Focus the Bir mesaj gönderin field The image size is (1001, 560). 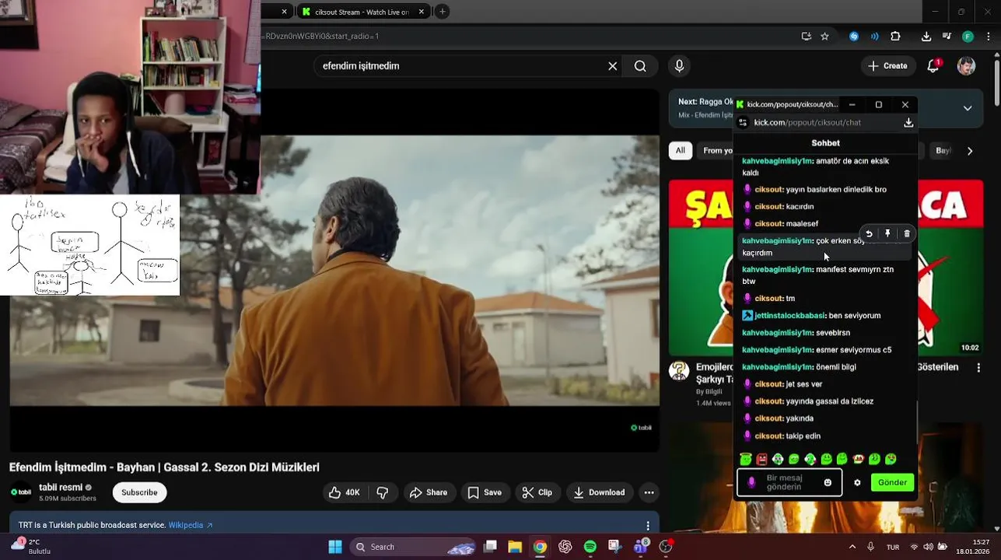789,482
